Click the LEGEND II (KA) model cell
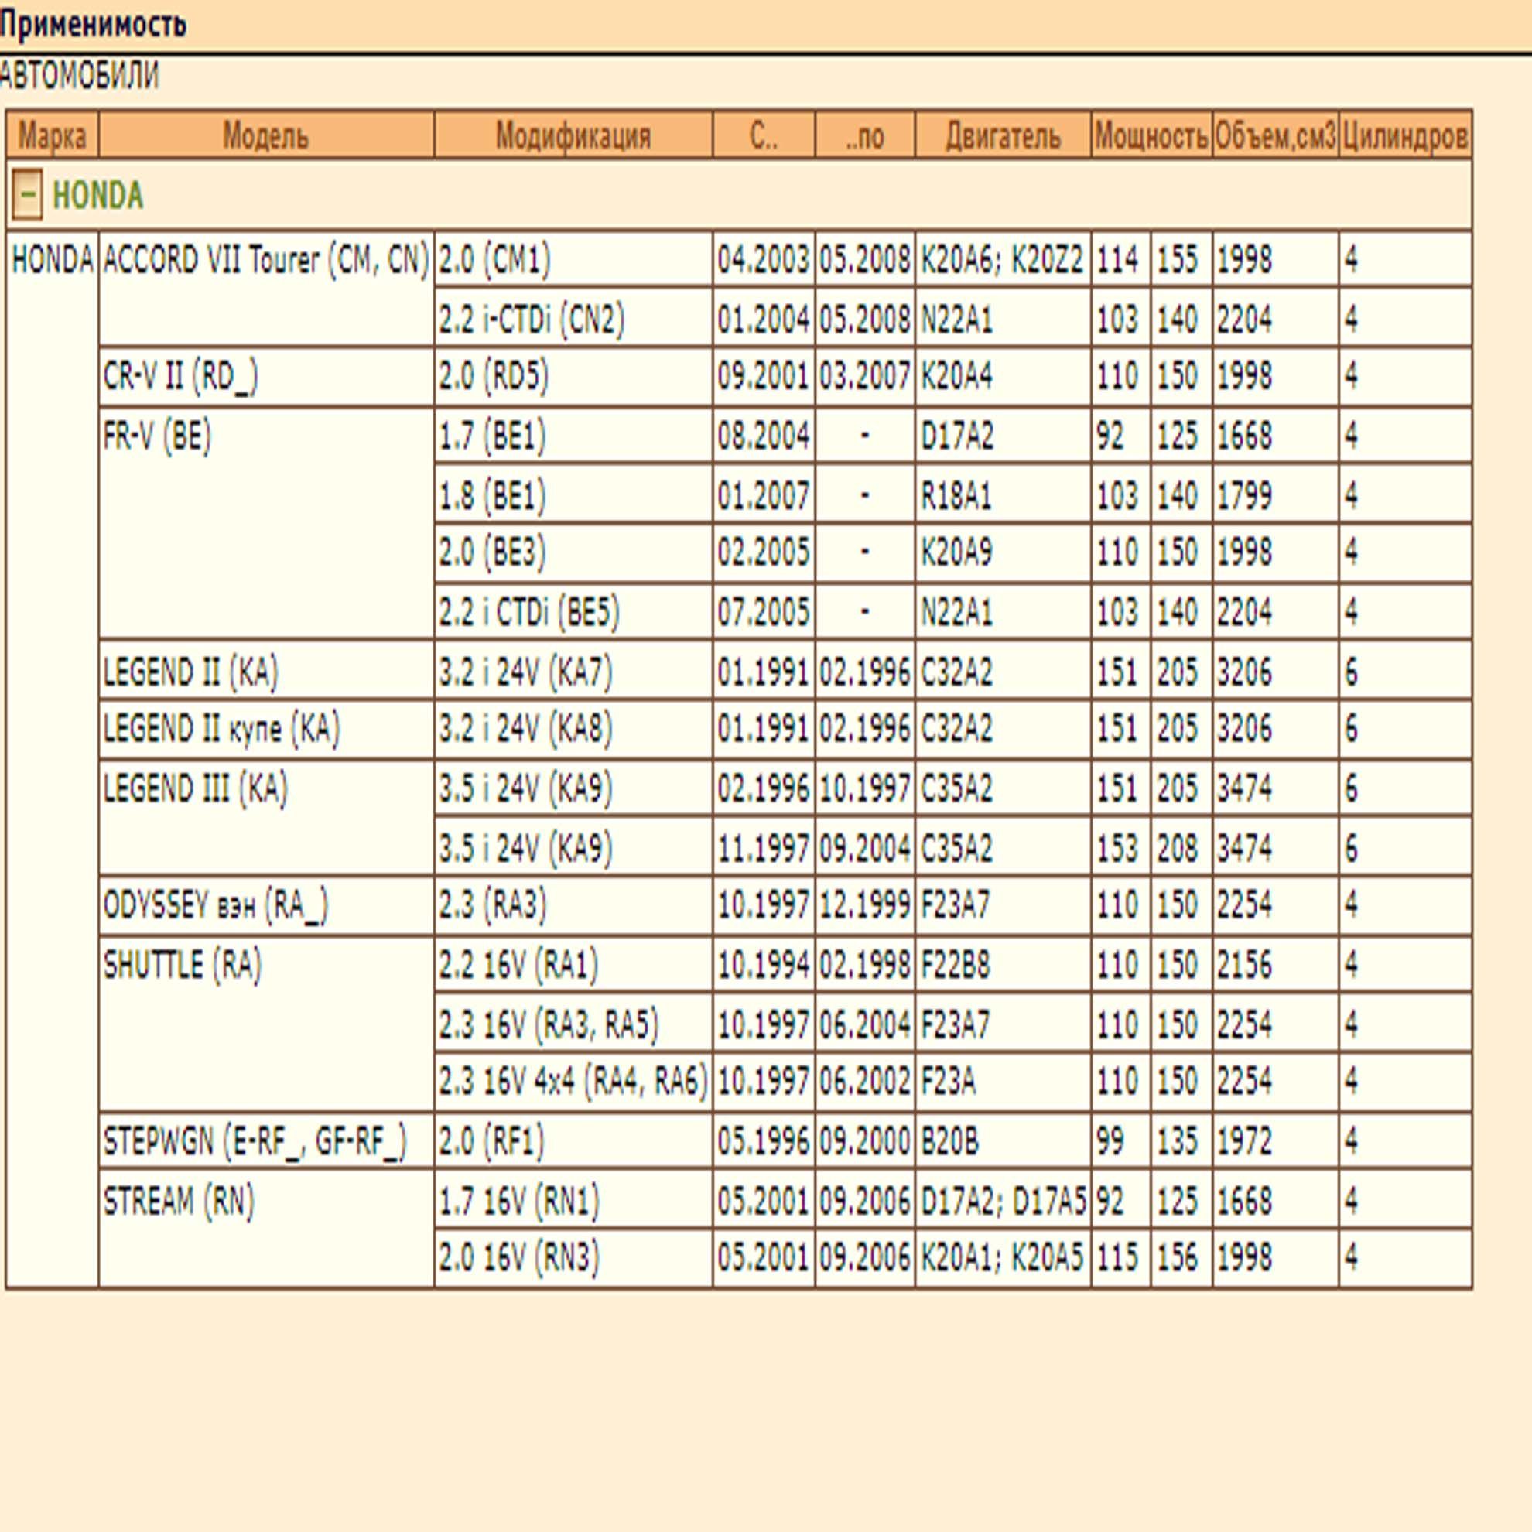Screen dimensions: 1532x1532 click(x=266, y=669)
